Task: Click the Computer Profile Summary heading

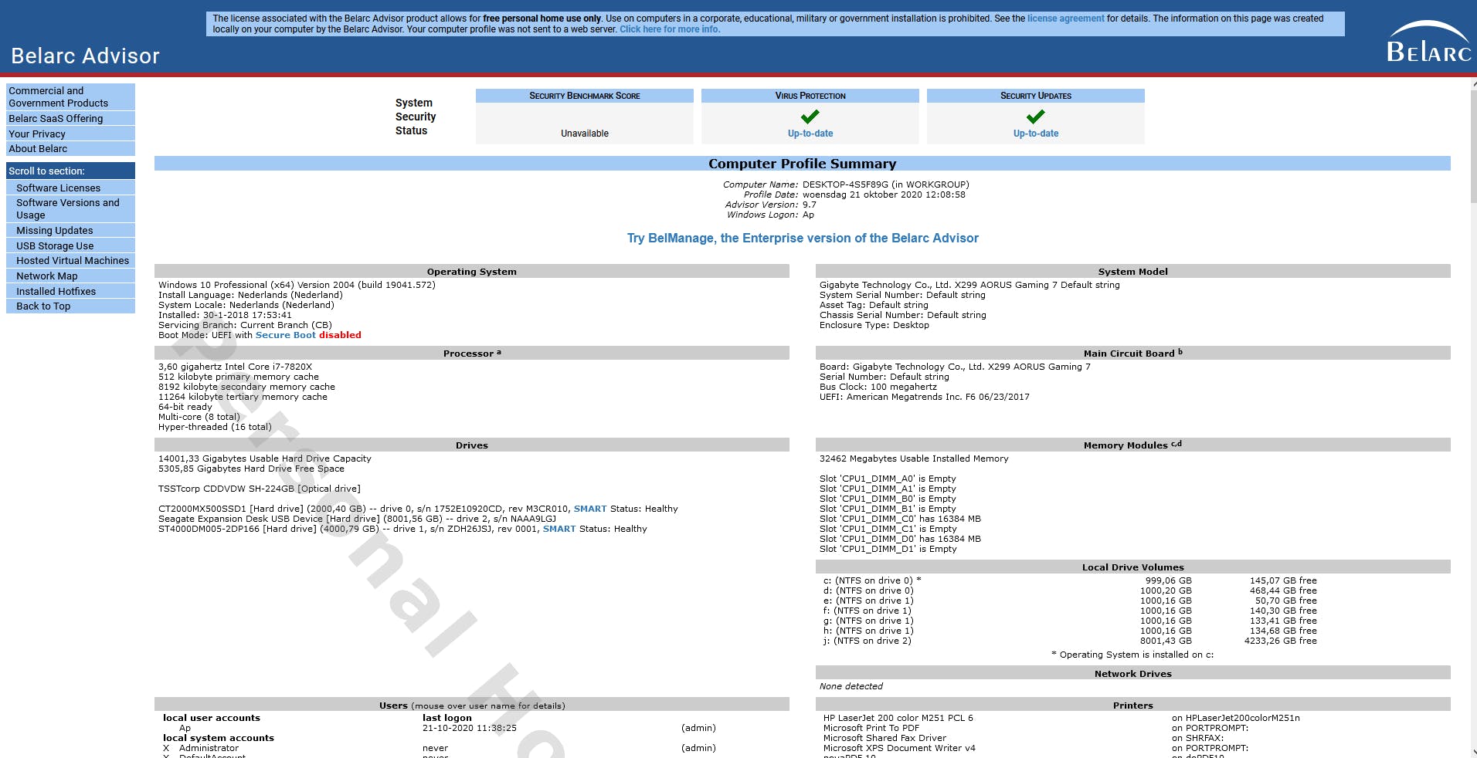Action: point(803,164)
